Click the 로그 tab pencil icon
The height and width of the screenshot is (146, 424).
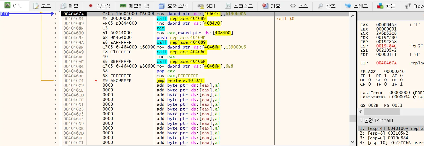36,6
